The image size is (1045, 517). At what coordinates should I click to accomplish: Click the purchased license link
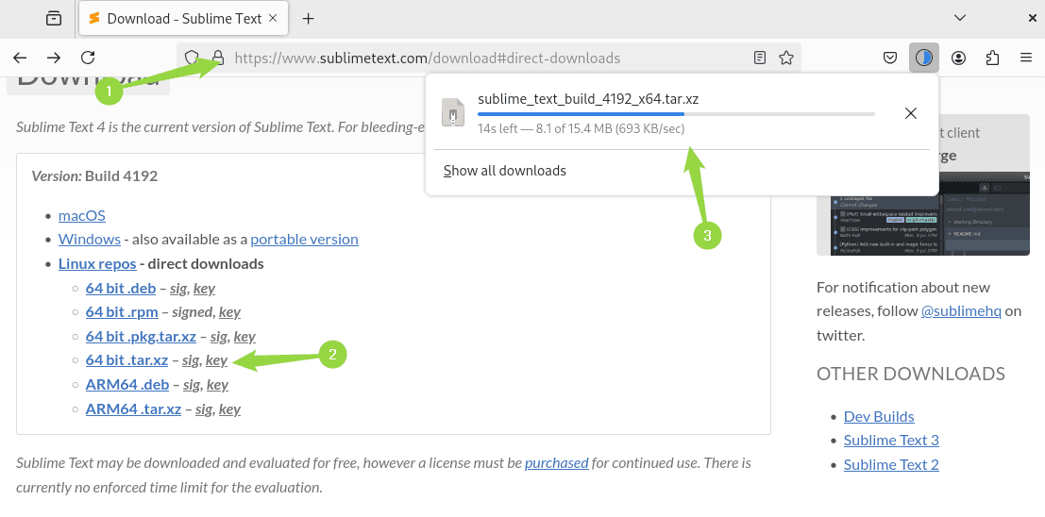pyautogui.click(x=557, y=462)
